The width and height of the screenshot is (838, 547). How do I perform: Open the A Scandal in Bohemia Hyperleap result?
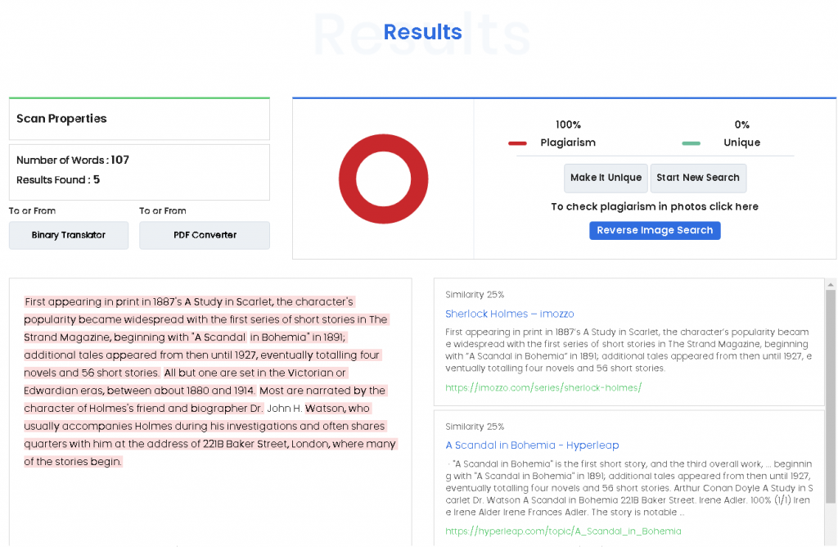point(532,445)
